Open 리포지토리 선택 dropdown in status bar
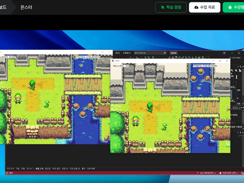Viewport: 244px width, 183px height. pos(228,173)
